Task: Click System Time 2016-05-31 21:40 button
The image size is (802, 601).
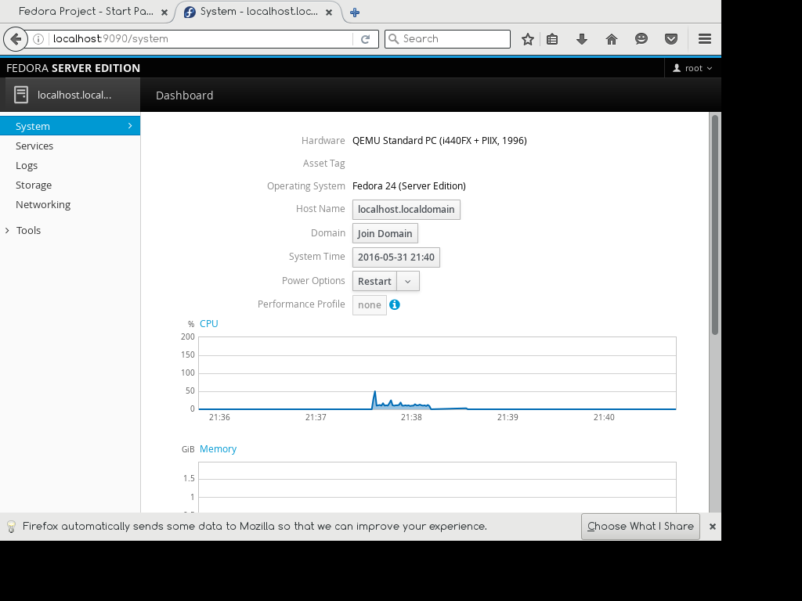Action: click(x=396, y=257)
